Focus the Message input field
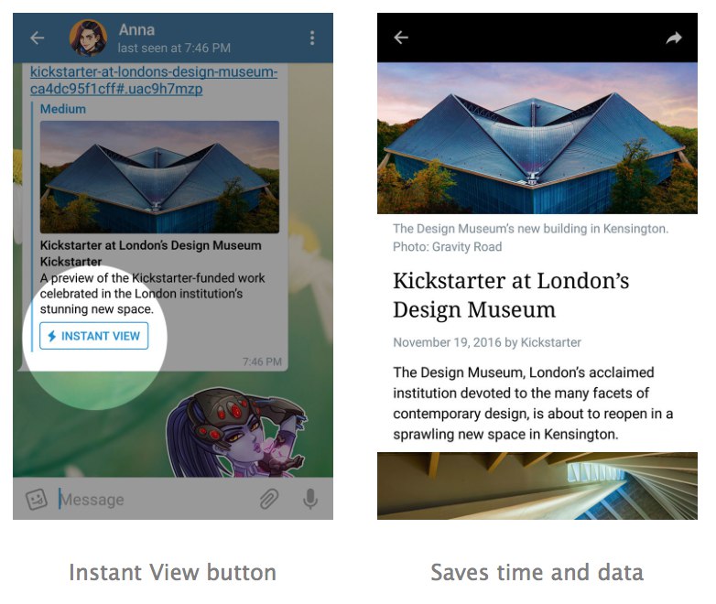This screenshot has height=604, width=716. point(156,499)
